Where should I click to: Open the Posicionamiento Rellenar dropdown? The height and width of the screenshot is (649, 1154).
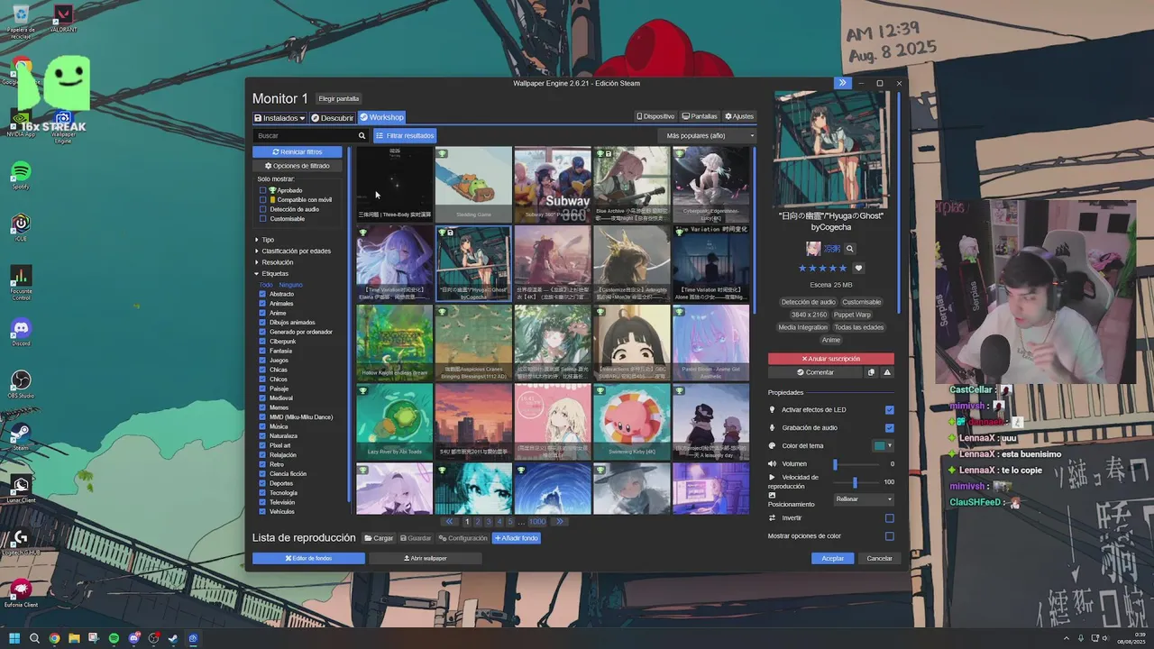pyautogui.click(x=864, y=498)
